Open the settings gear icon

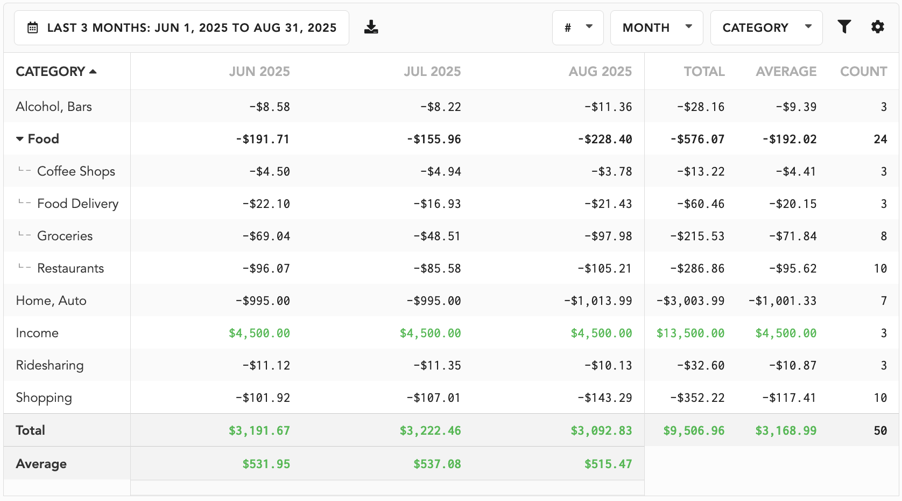(877, 26)
